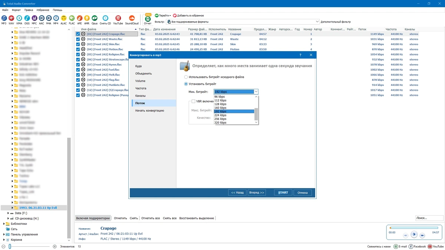
Task: Click the Отмена button
Action: pos(303,193)
